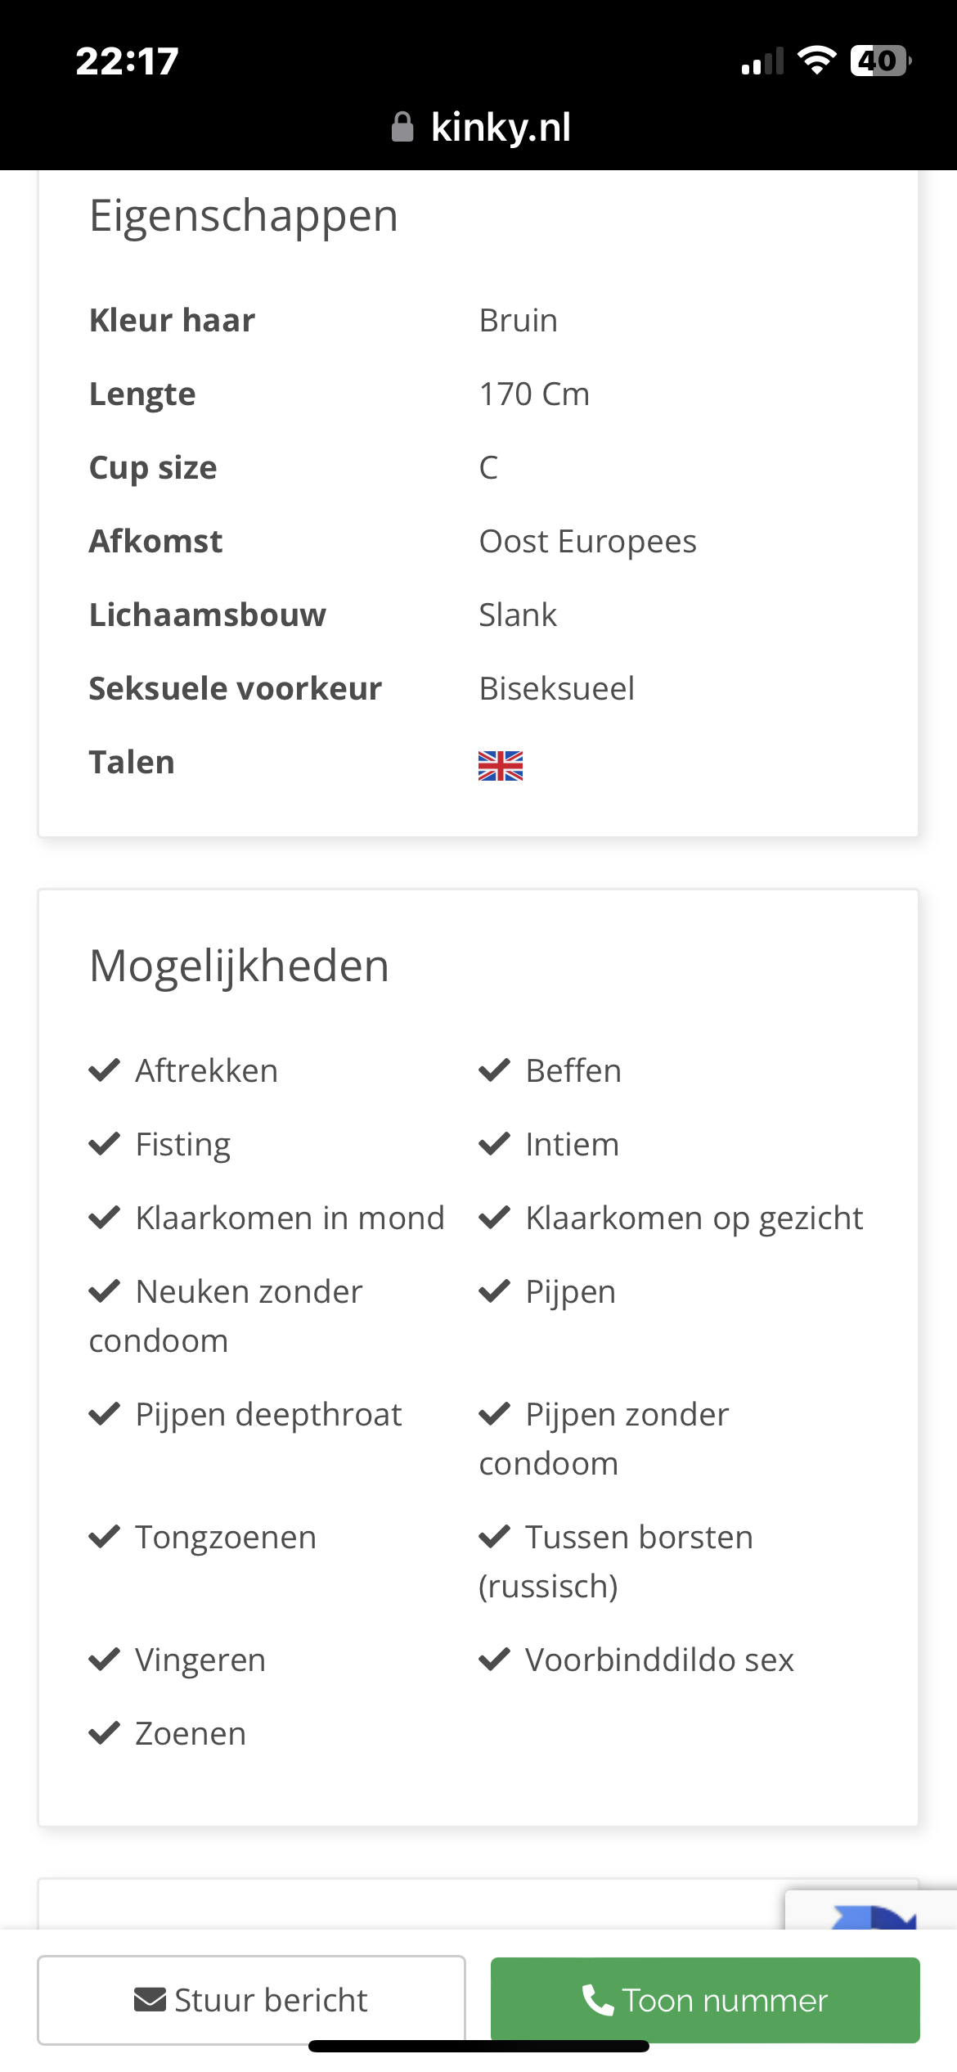
Task: Tap the lock icon beside kinky.nl
Action: 402,127
